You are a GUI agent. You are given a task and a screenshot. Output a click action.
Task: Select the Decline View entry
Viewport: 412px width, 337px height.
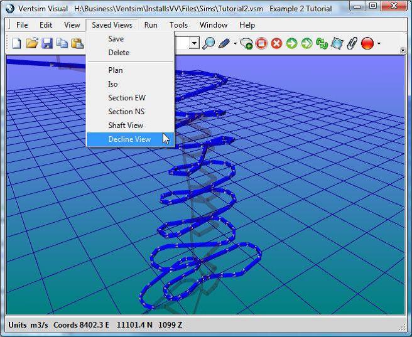[131, 139]
